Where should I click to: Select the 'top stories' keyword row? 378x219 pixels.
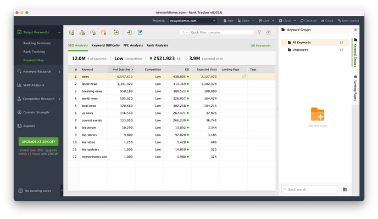pyautogui.click(x=171, y=135)
